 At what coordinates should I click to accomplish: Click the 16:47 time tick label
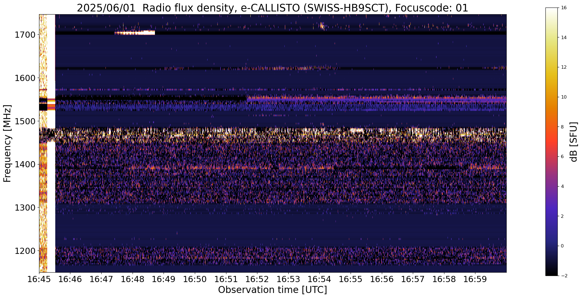(101, 279)
